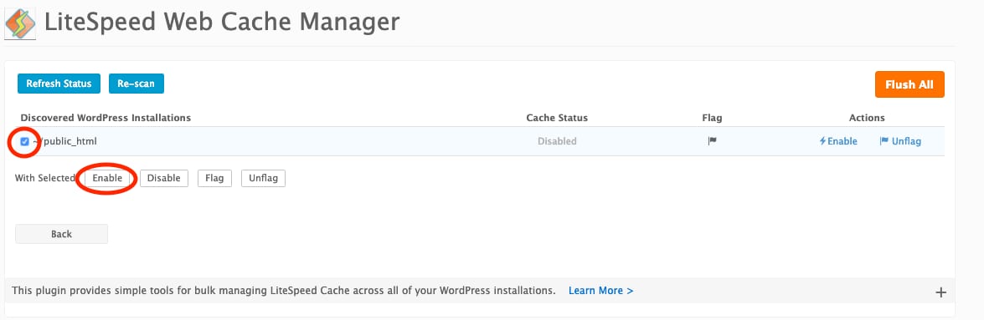Go back using the Back button

pyautogui.click(x=61, y=234)
